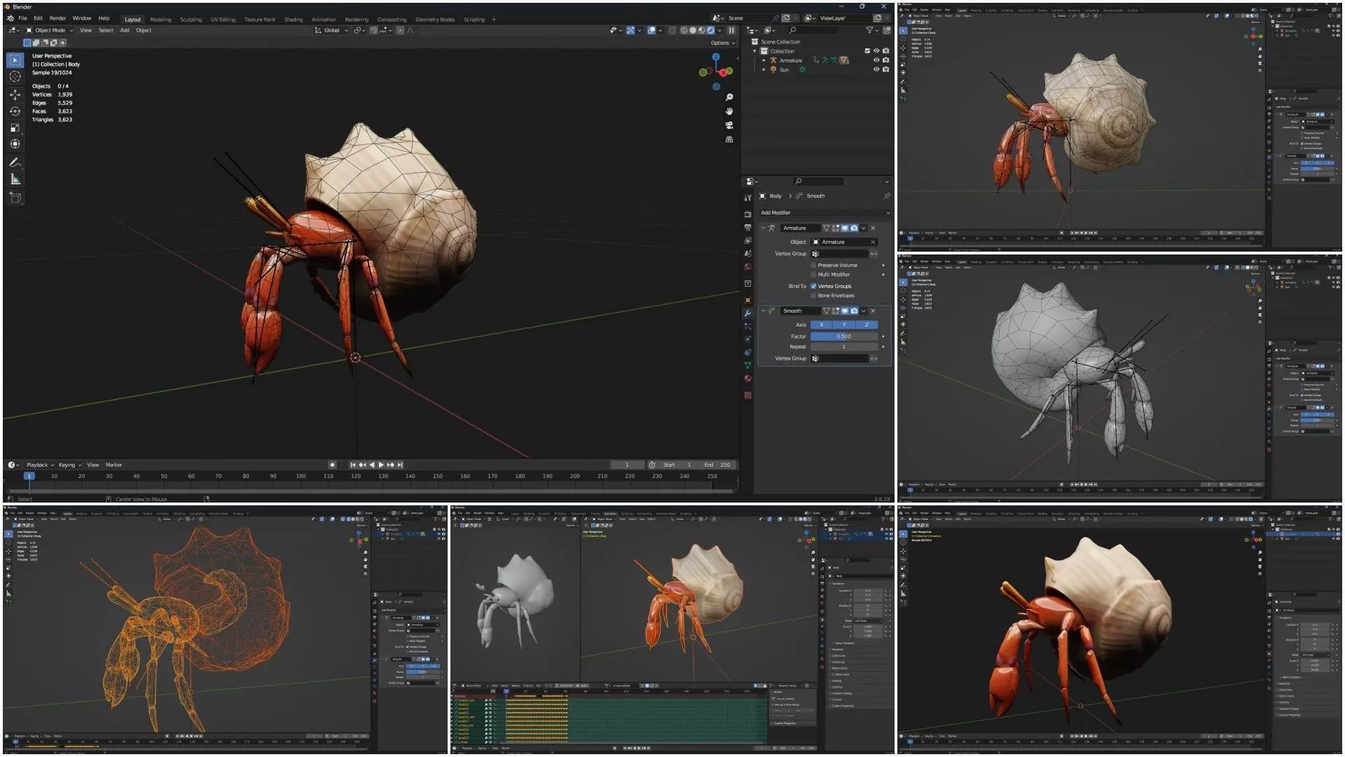
Task: Select the Transform tool
Action: [x=15, y=144]
